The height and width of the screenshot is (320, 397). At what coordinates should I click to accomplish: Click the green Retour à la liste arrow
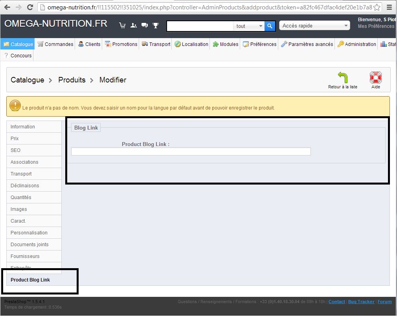tap(343, 77)
